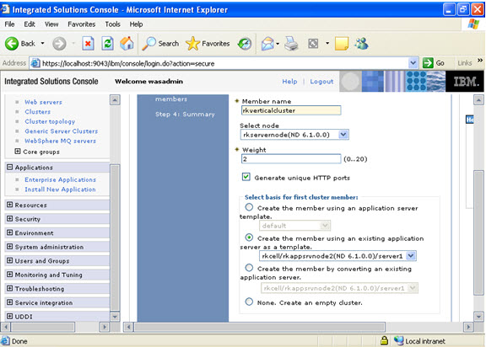Open the Enterprise Applications link
Viewport: 486px width, 347px height.
click(61, 179)
